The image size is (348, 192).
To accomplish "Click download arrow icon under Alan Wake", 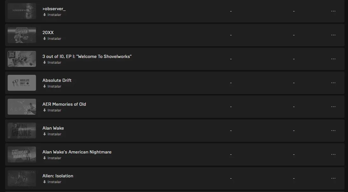I will pyautogui.click(x=44, y=134).
